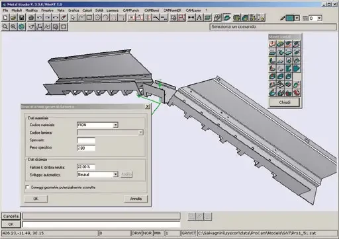Open the color swatch dropdown arrow
Screen dimensions: 339x239
point(297,18)
